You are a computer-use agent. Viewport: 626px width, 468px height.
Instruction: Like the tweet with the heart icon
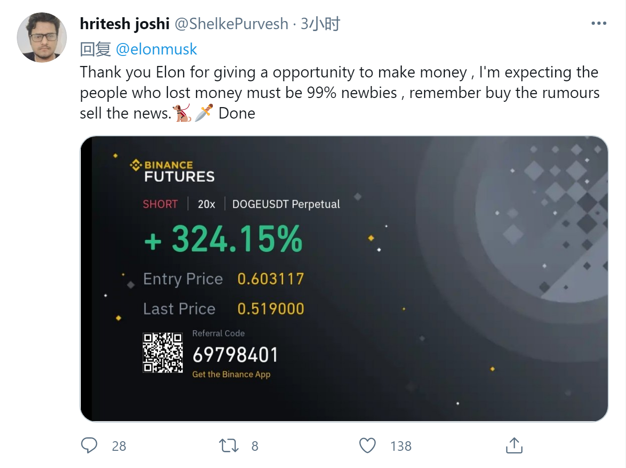(x=367, y=446)
